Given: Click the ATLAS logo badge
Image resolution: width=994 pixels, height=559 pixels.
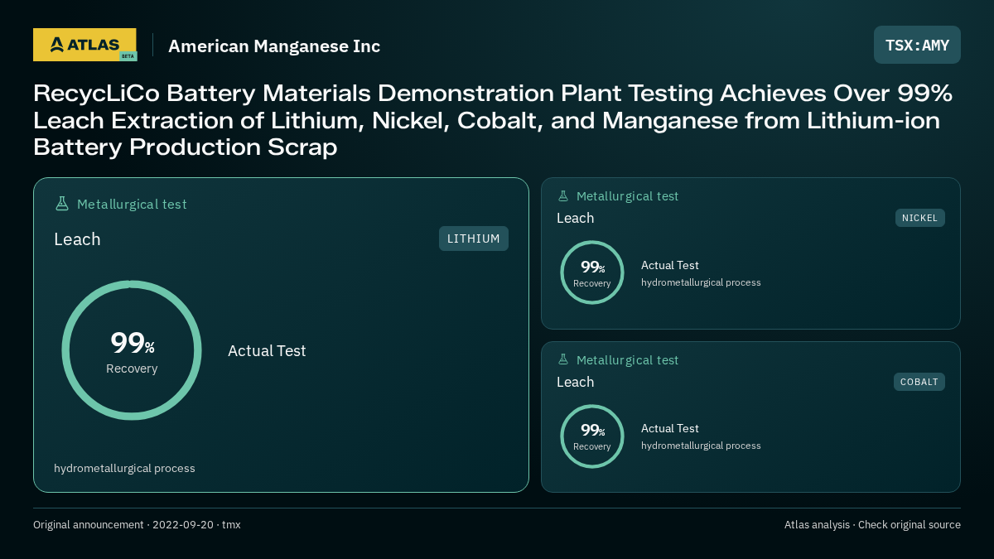Looking at the screenshot, I should coord(85,45).
